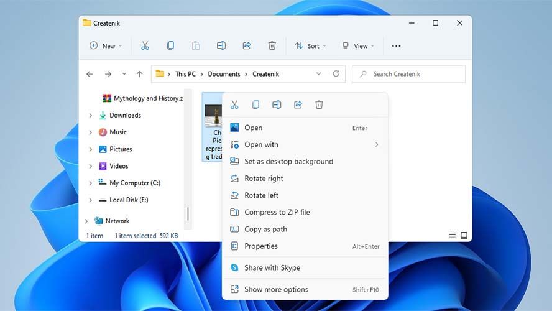This screenshot has width=552, height=311.
Task: Click the Copy icon in the toolbar
Action: [170, 46]
